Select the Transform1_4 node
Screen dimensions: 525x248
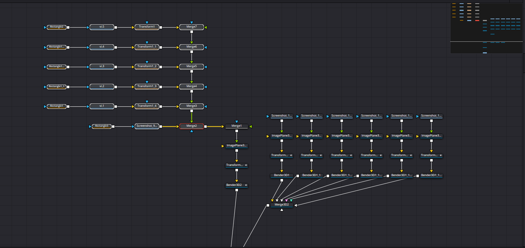(x=147, y=106)
